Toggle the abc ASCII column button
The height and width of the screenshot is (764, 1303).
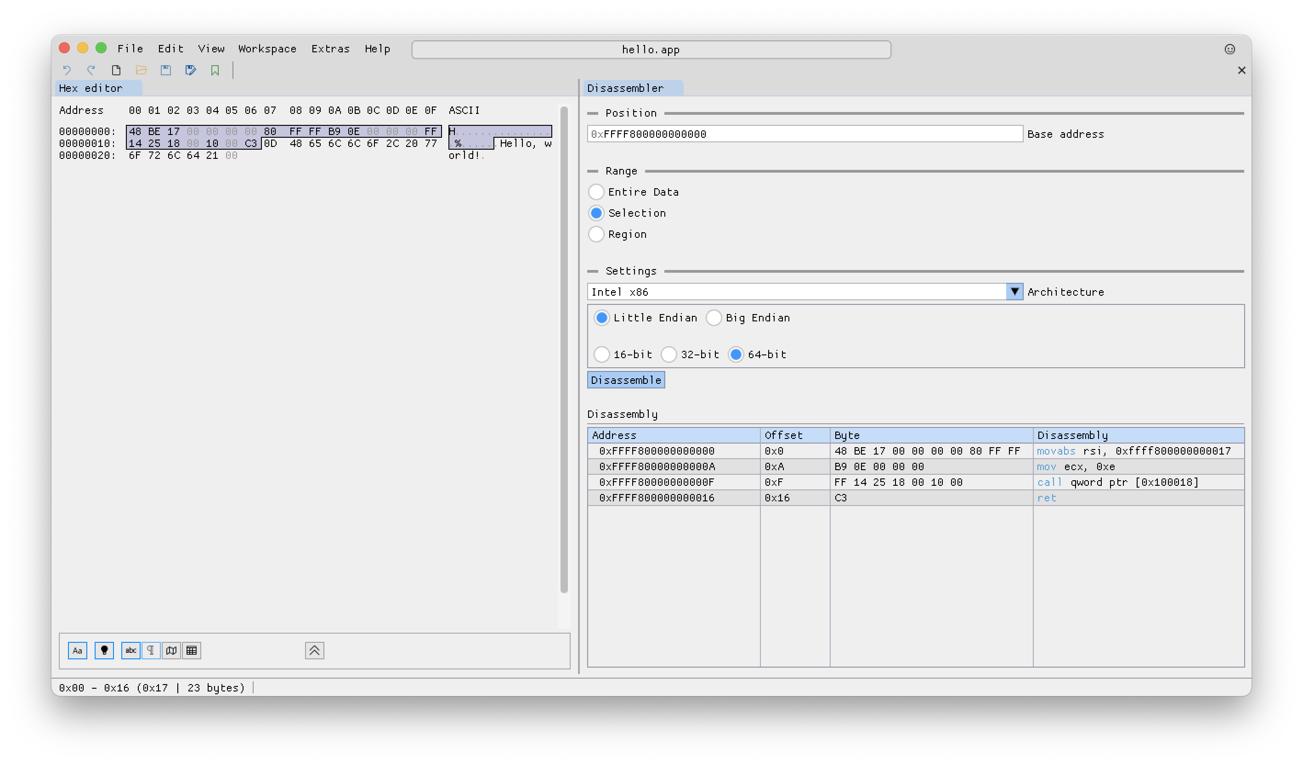point(131,651)
